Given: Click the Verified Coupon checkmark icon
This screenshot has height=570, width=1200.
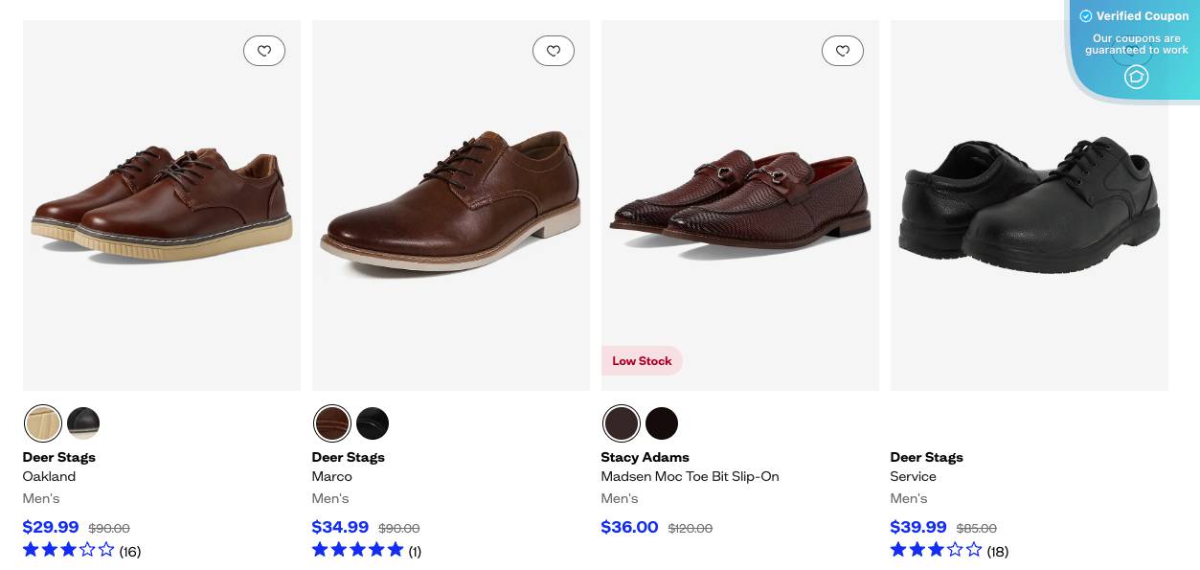Looking at the screenshot, I should pyautogui.click(x=1087, y=16).
